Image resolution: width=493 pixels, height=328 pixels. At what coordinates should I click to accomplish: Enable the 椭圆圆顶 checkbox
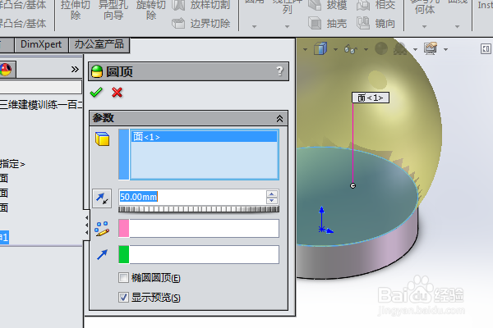[123, 278]
